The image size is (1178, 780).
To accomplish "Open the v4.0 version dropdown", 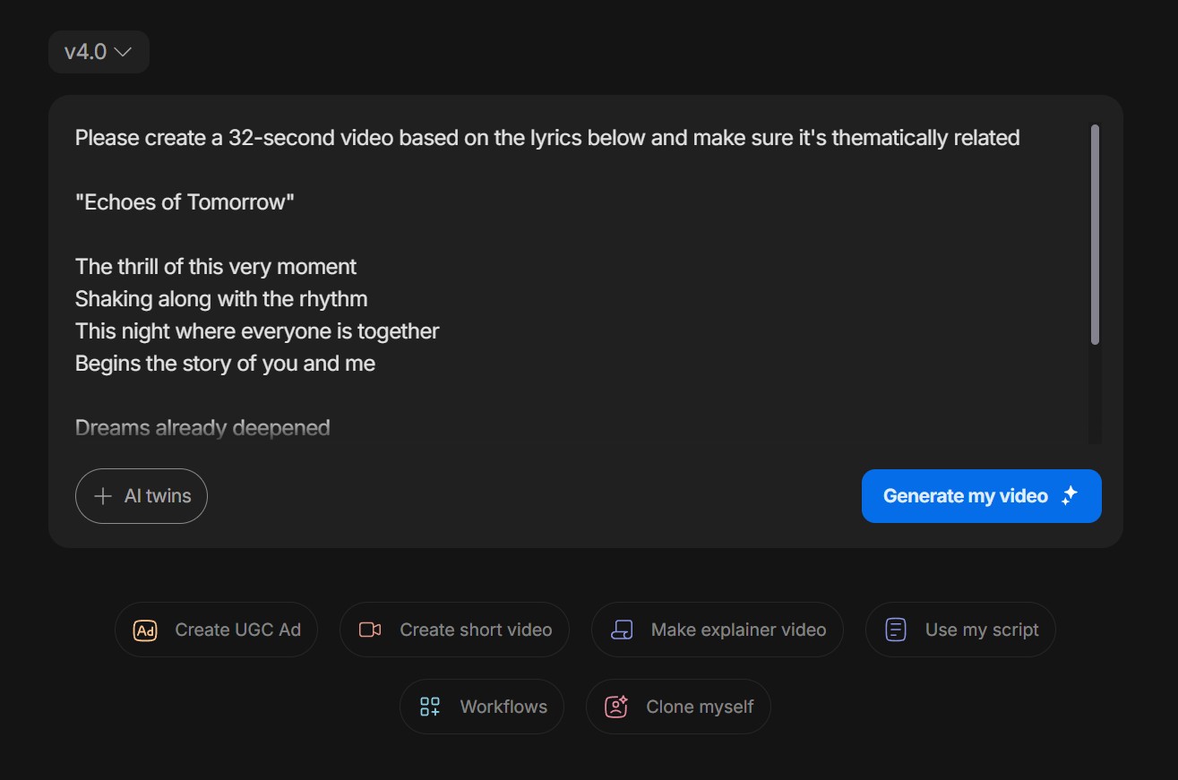I will 99,52.
